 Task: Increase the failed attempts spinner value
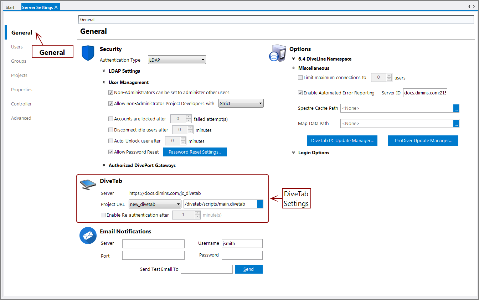point(189,117)
